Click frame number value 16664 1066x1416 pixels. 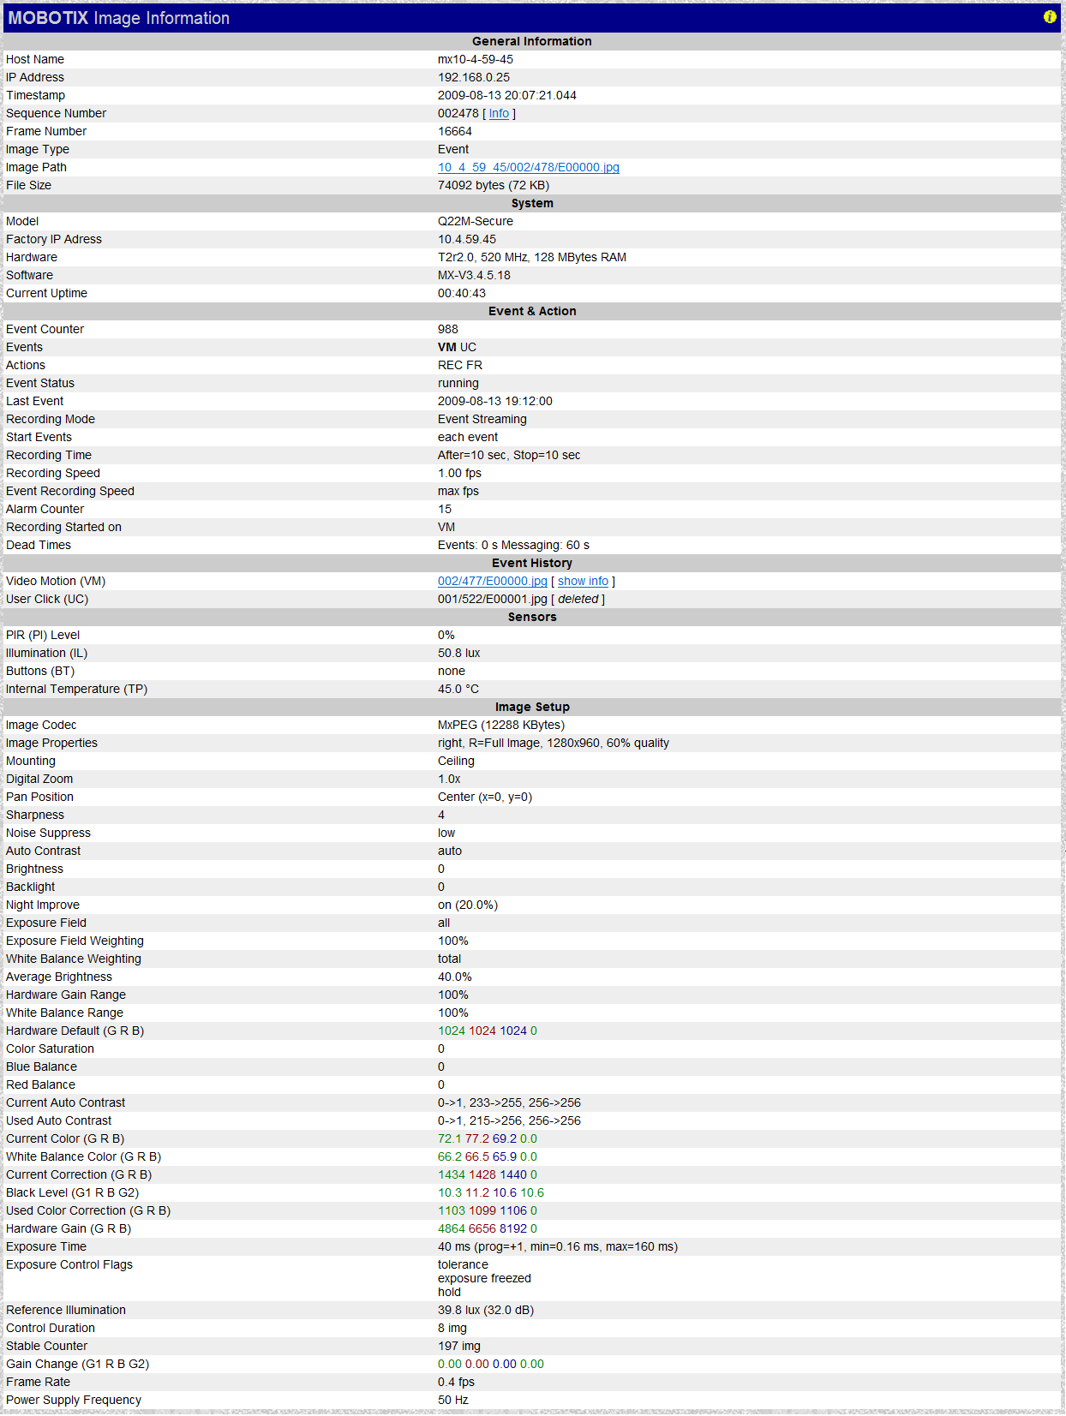[455, 131]
